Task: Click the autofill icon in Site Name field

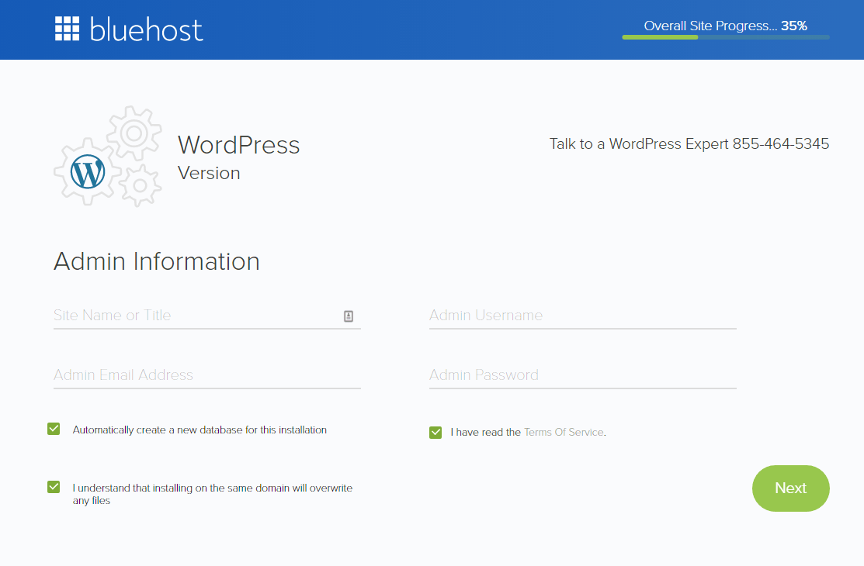Action: tap(349, 316)
